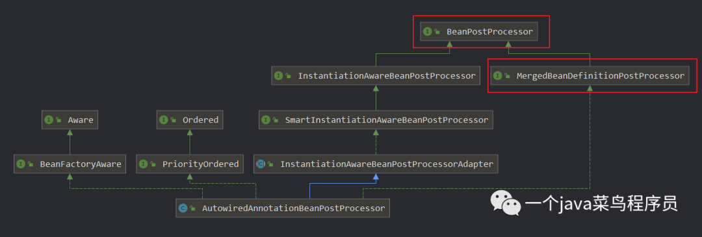This screenshot has width=702, height=237.
Task: Select the BeanFactoryAware node
Action: 70,164
